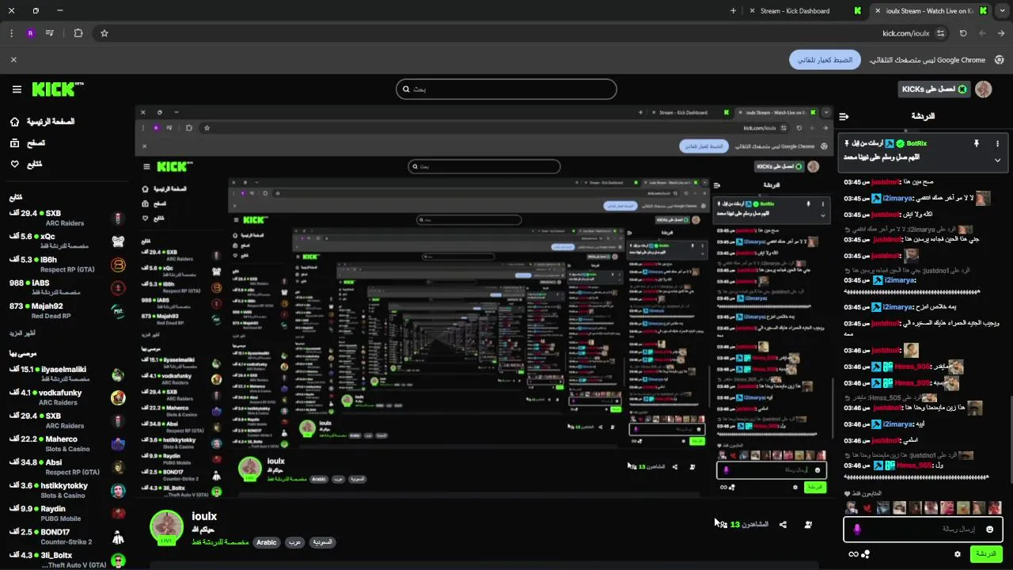
Task: Open vodkafunky recommended channel
Action: point(67,397)
